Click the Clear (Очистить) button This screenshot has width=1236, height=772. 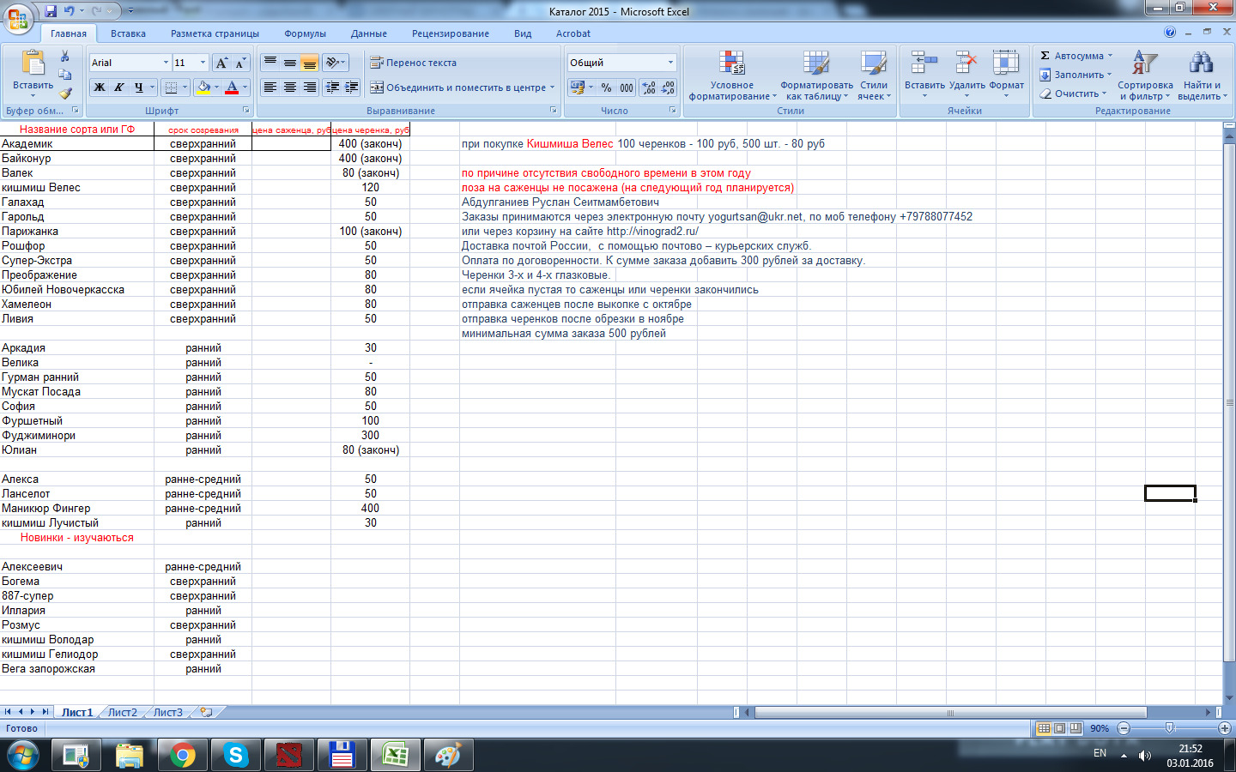tap(1073, 93)
